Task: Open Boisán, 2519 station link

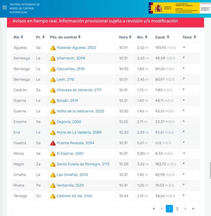Action: (x=67, y=101)
